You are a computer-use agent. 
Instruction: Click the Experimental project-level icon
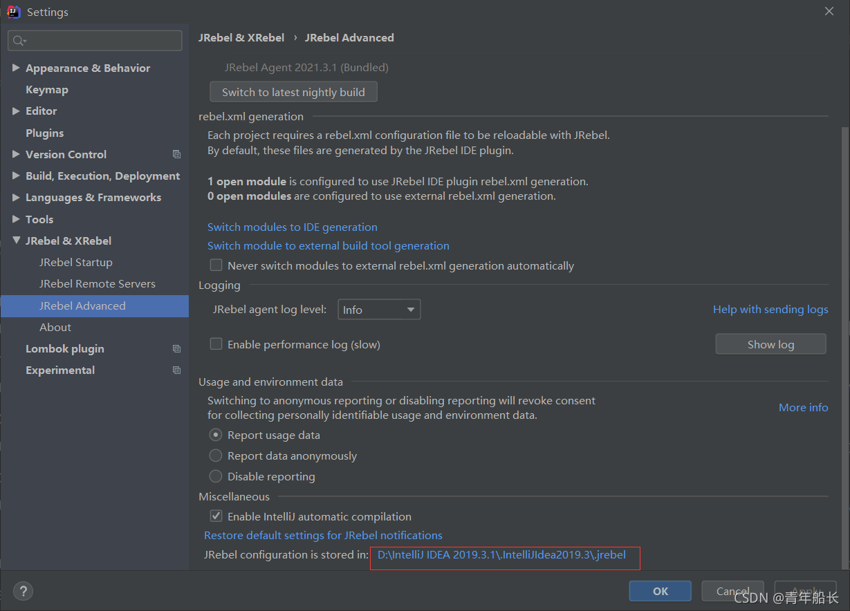coord(176,370)
